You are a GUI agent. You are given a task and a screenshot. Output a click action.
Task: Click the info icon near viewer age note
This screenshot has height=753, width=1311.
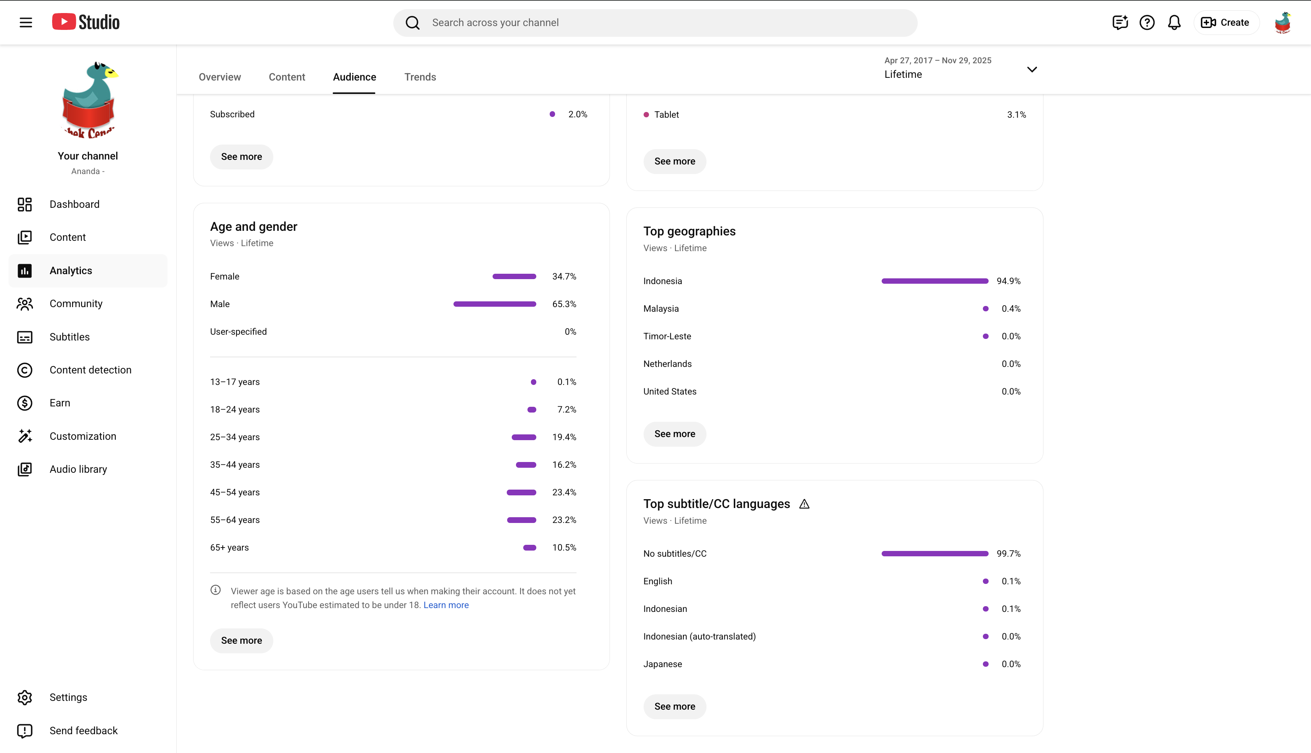click(x=215, y=590)
